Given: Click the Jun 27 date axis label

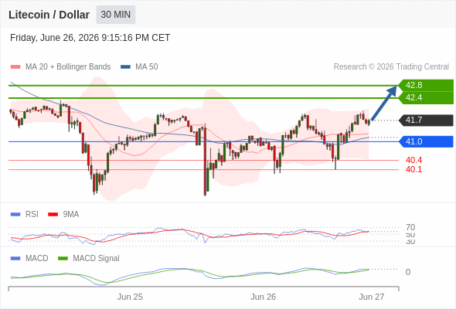Looking at the screenshot, I should tap(372, 297).
